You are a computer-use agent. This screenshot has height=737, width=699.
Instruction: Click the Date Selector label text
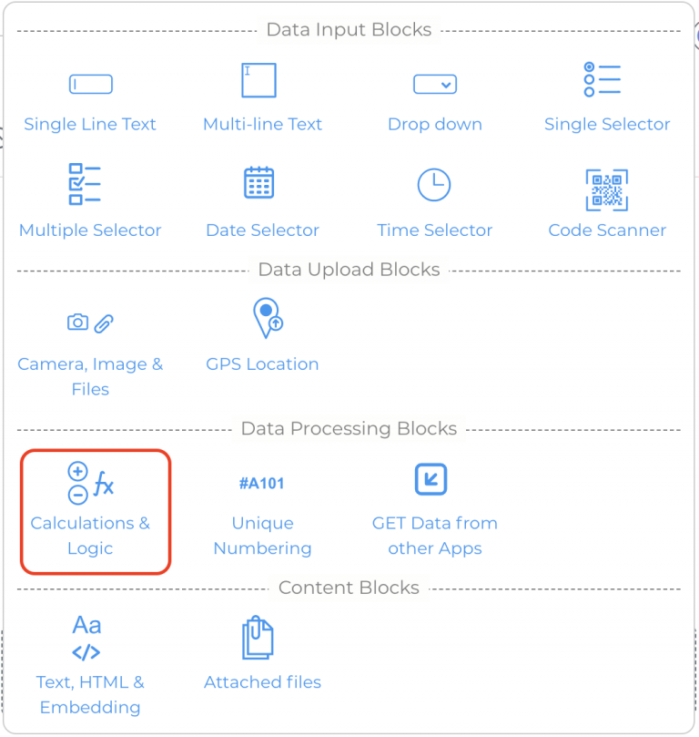pyautogui.click(x=262, y=230)
